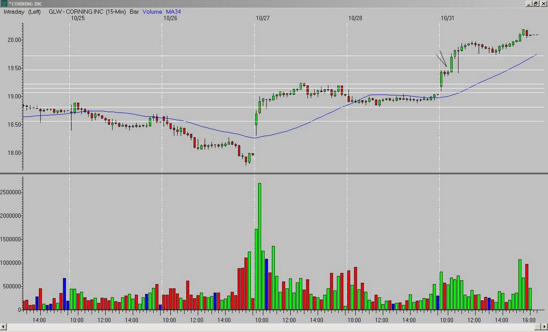Select the 10/26 date marker
Screen dimensions: 548x332
[170, 18]
